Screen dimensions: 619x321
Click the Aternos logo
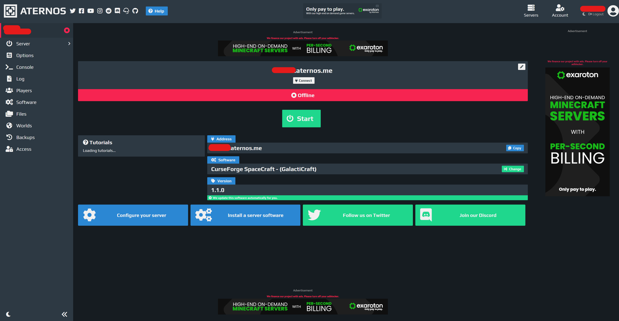point(35,11)
